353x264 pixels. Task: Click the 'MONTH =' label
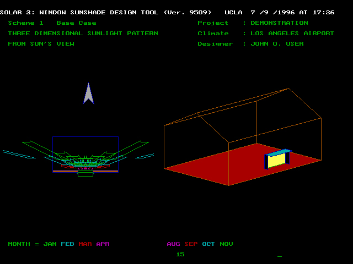coord(23,244)
